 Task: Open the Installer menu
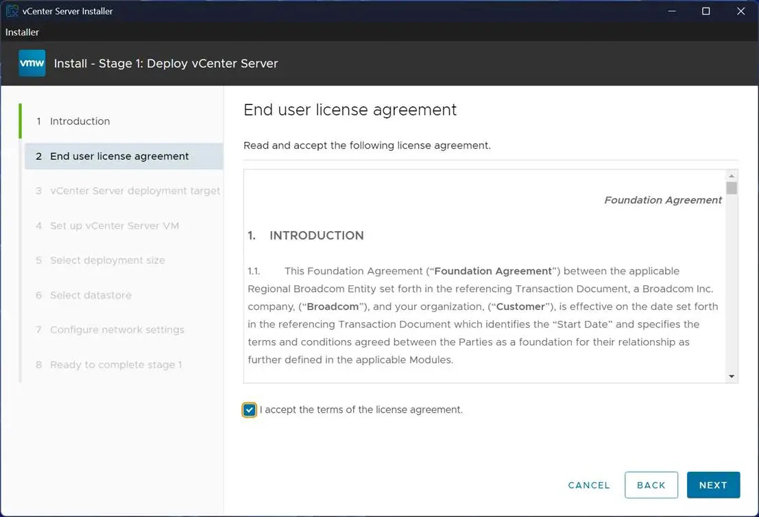21,32
